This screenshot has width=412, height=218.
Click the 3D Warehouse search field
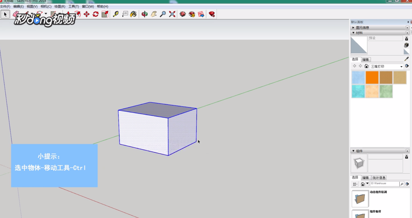(x=384, y=183)
